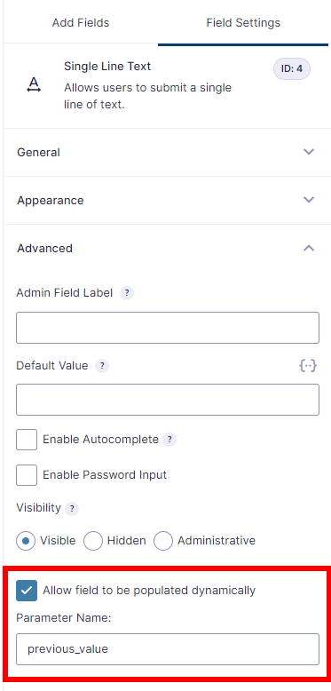Image resolution: width=331 pixels, height=691 pixels.
Task: Show help tooltip for Admin Field Label
Action: (127, 293)
